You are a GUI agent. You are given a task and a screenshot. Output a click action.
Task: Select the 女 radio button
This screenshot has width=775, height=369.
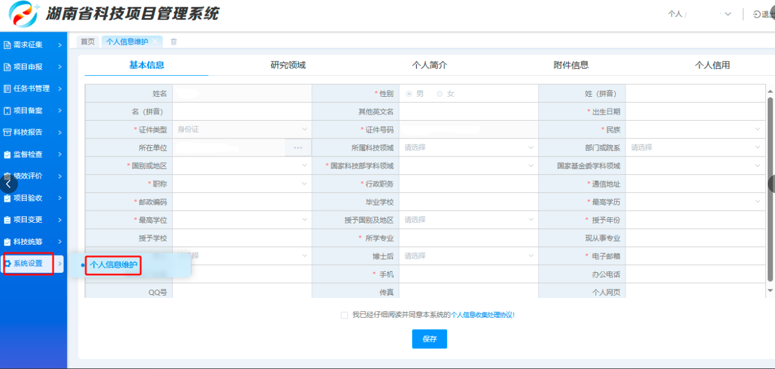pos(440,94)
